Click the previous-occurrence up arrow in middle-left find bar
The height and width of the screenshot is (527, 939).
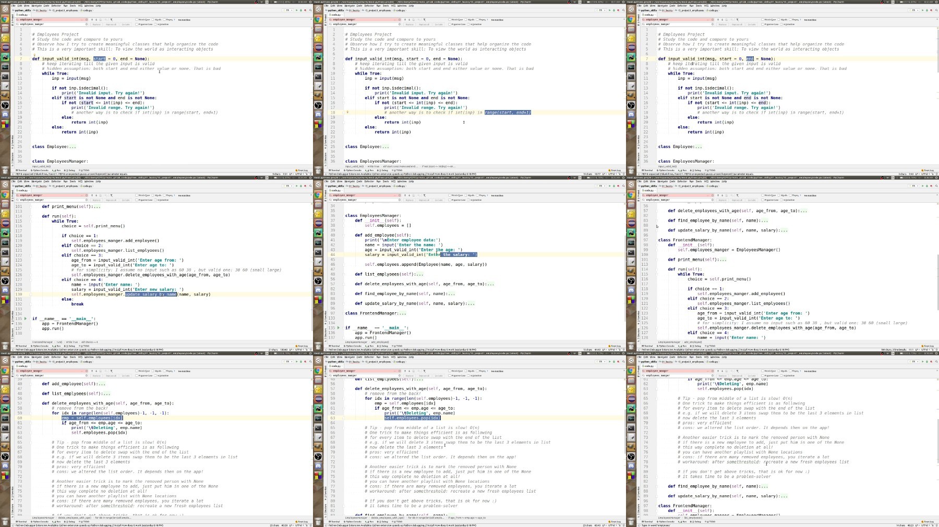tap(91, 195)
